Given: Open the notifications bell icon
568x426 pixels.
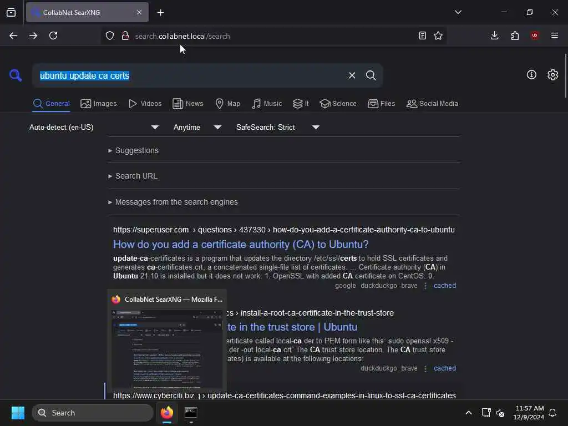Looking at the screenshot, I should 553,413.
